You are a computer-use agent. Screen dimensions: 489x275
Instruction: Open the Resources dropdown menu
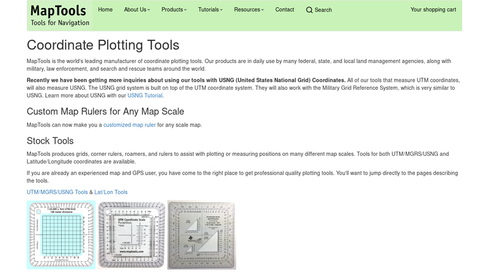coord(249,10)
